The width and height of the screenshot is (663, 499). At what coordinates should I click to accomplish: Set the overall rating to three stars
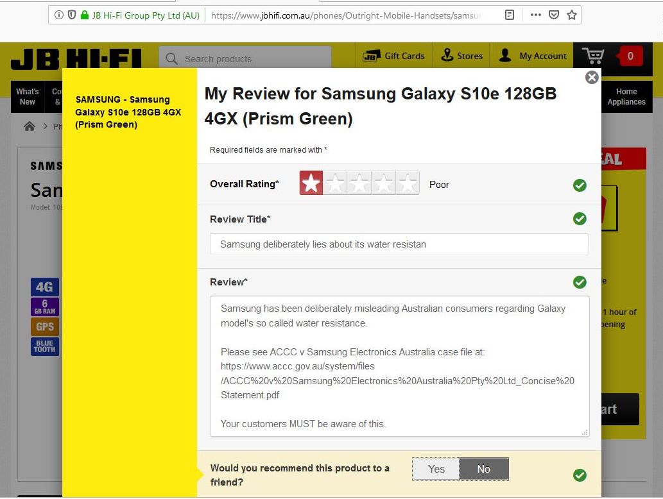click(359, 183)
